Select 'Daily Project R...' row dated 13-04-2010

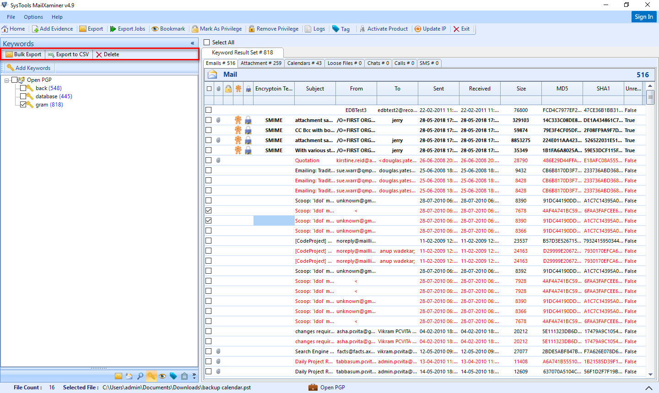click(425, 361)
